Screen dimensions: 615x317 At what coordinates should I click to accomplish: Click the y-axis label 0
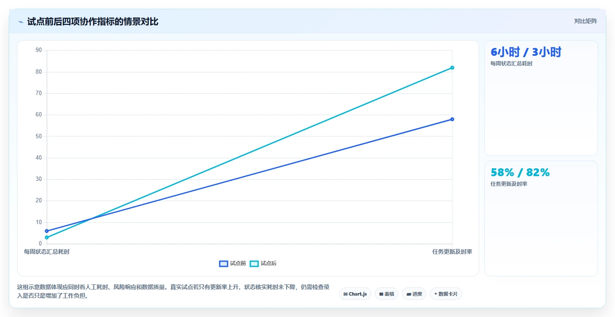coord(40,244)
